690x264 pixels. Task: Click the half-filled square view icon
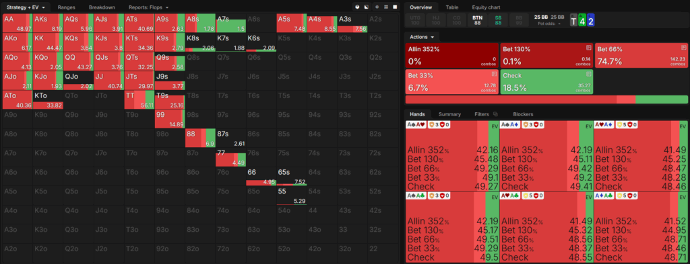pos(366,7)
